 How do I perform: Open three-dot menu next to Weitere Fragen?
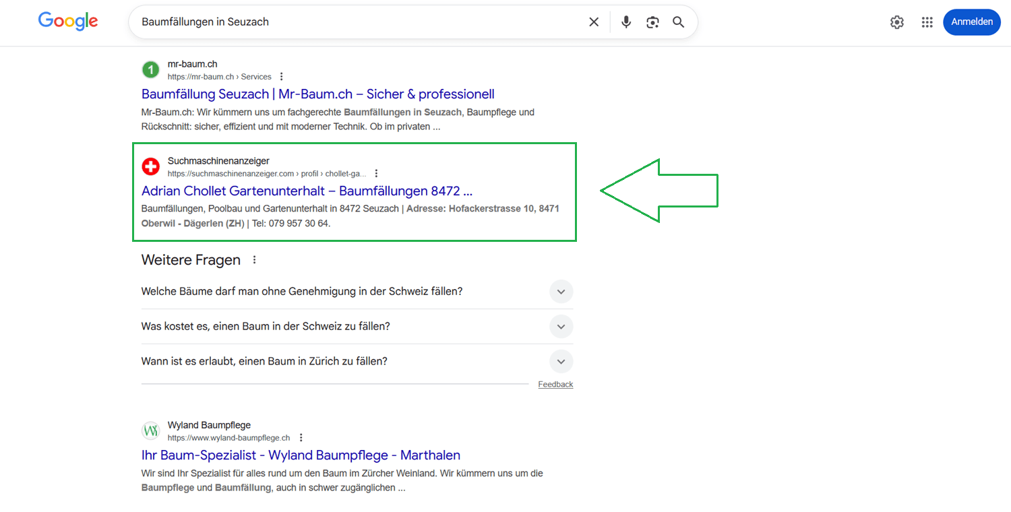(x=254, y=260)
